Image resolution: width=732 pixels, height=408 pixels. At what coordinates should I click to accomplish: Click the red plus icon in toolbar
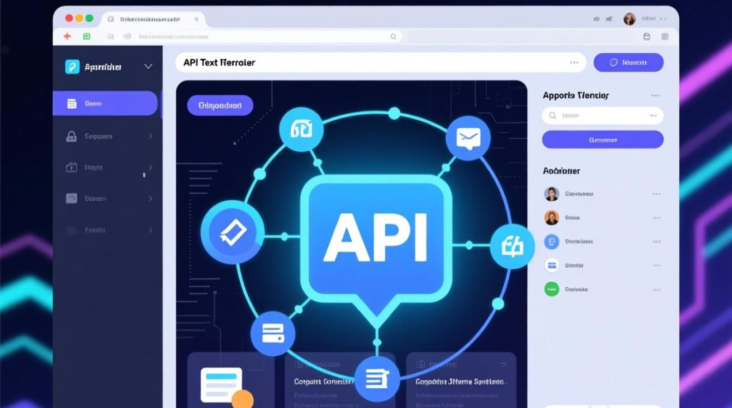(x=68, y=36)
